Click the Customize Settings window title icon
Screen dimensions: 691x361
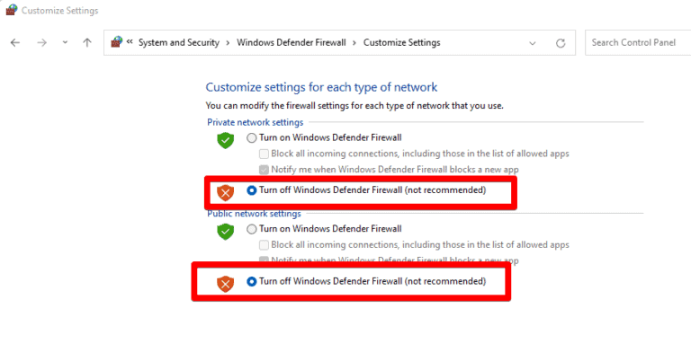click(10, 11)
